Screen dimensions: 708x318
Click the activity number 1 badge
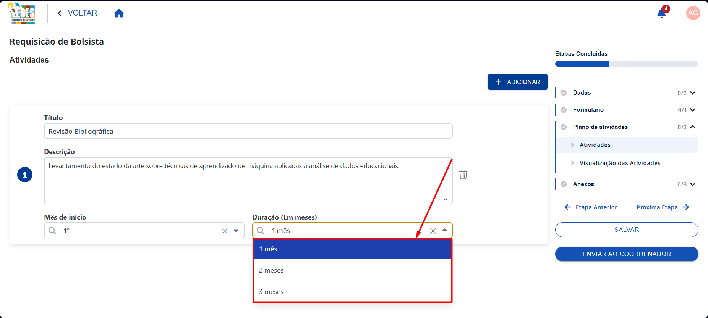coord(25,175)
